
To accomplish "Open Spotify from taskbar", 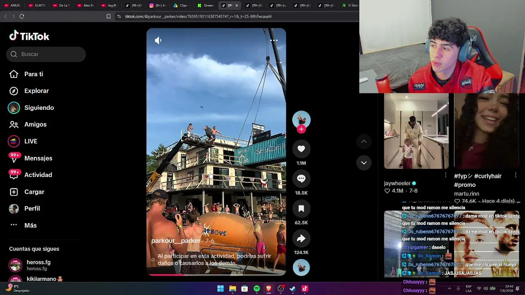I will [x=257, y=289].
